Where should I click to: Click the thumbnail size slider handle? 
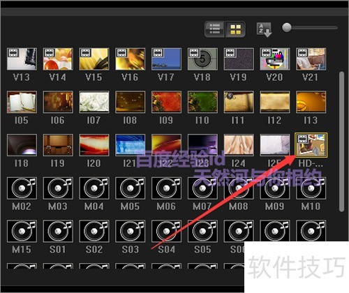tap(287, 27)
